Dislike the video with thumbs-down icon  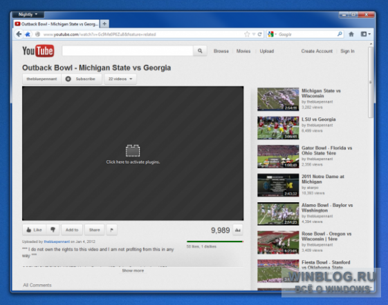coord(53,230)
